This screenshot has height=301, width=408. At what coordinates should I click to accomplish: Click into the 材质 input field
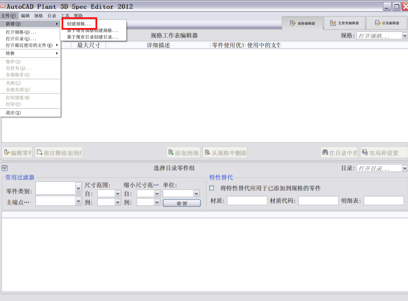tap(247, 201)
